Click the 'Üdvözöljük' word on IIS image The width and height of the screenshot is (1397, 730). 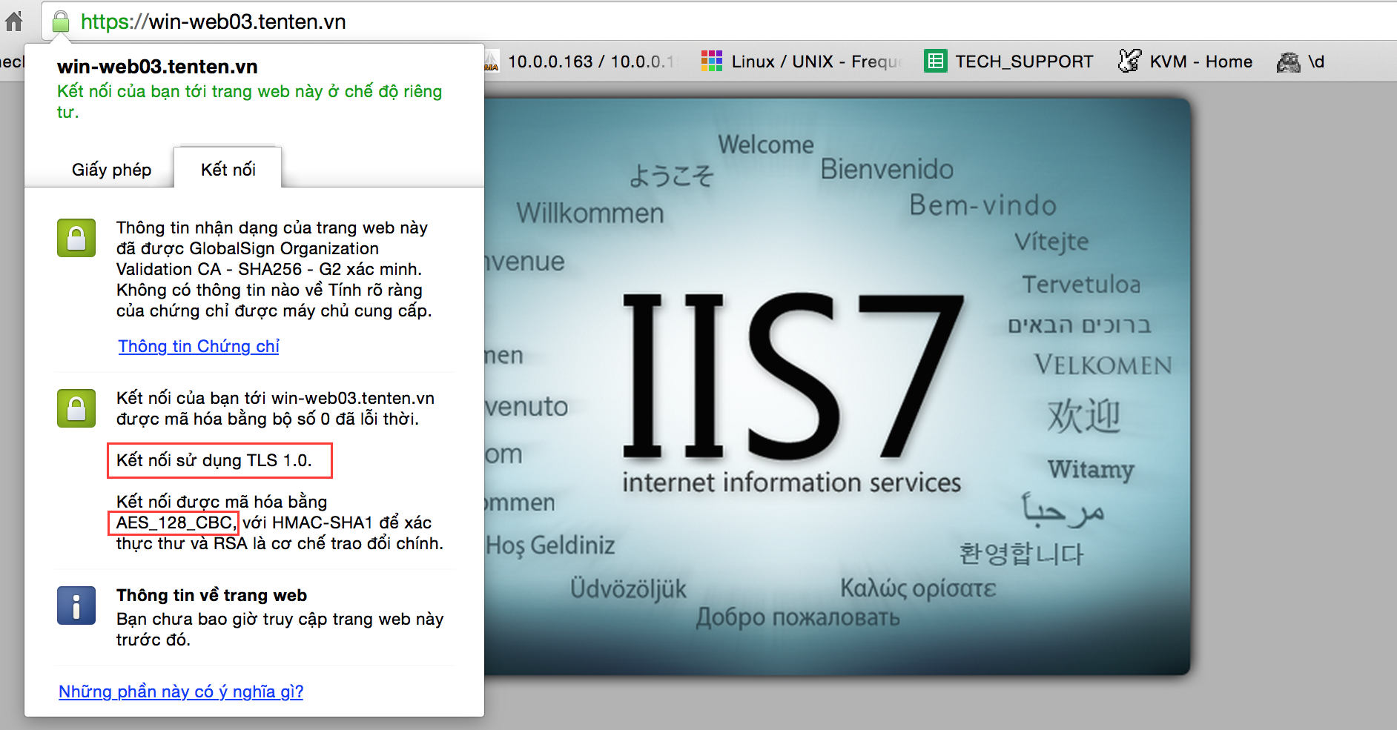[628, 588]
